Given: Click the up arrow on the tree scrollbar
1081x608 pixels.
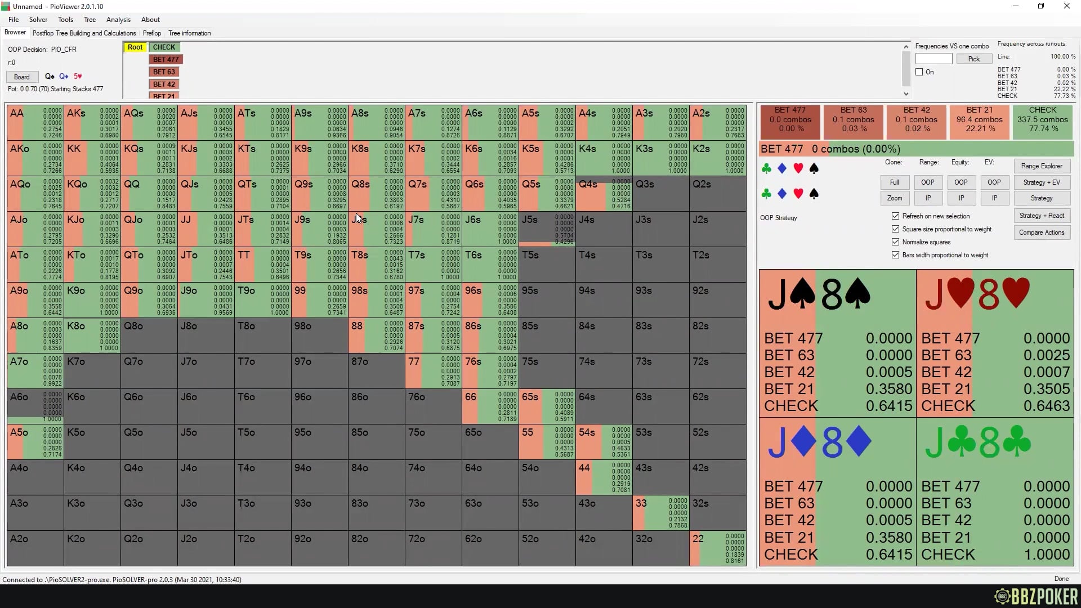Looking at the screenshot, I should 905,46.
